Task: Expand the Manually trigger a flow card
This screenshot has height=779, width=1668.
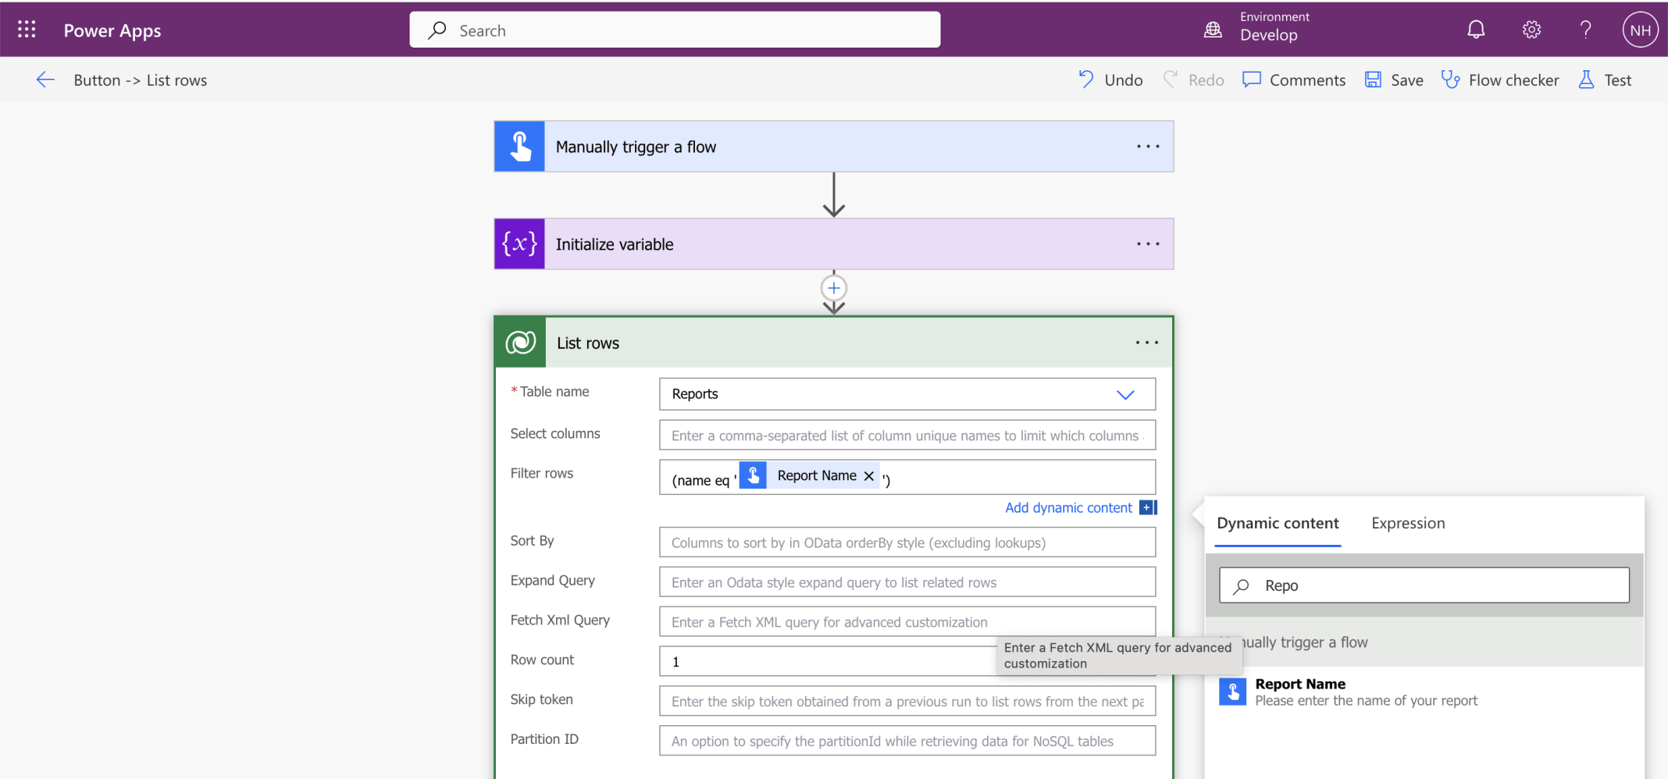Action: (834, 147)
